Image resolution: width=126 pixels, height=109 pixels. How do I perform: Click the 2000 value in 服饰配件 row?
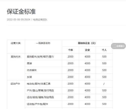point(71,57)
